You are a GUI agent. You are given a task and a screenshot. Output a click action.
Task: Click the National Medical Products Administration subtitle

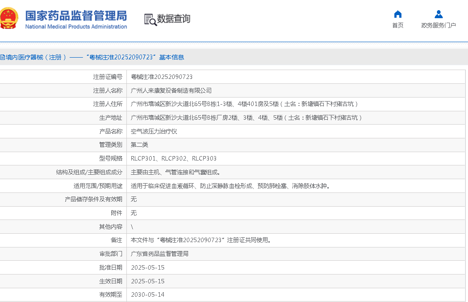click(x=76, y=27)
